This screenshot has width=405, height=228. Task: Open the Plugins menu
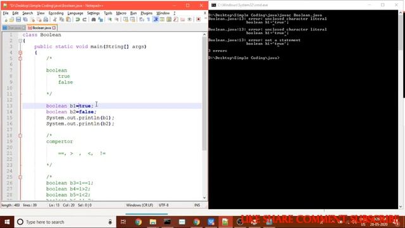(x=146, y=13)
